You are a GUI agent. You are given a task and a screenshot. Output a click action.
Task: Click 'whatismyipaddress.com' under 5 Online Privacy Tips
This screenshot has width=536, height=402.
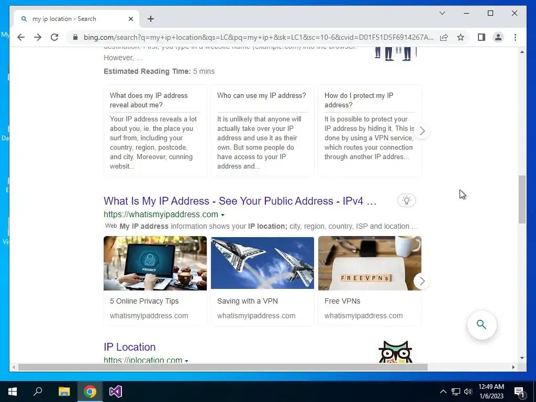click(149, 316)
